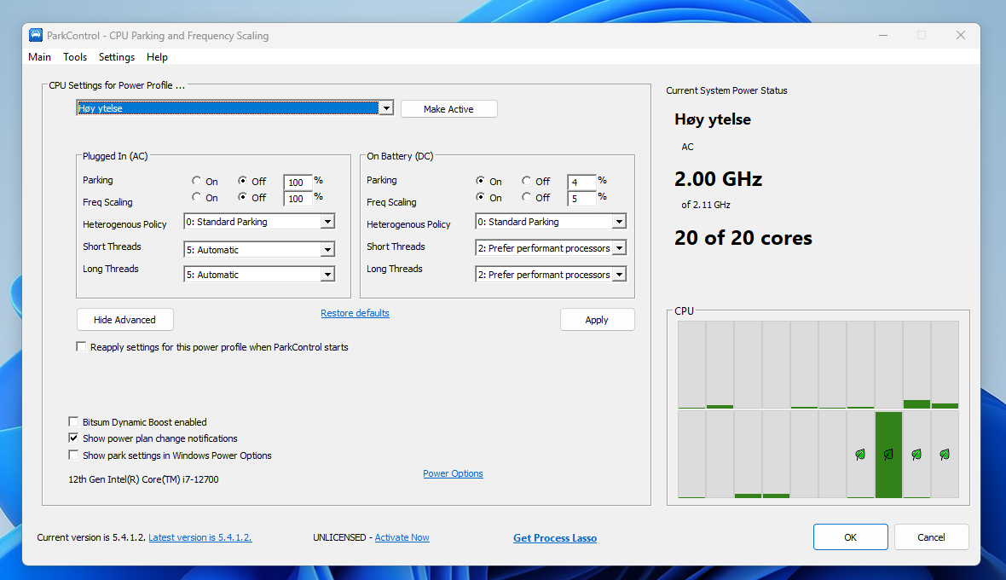Open AC Long Threads dropdown
Viewport: 1006px width, 580px height.
tap(259, 275)
